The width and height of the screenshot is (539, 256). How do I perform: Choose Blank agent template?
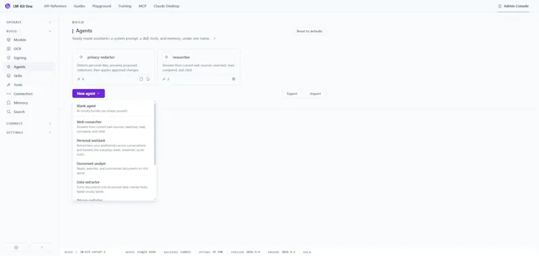[x=113, y=108]
